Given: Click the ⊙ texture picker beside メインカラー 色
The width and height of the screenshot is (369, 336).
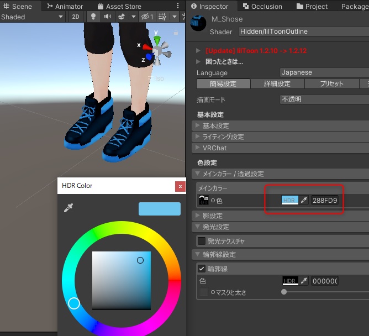Looking at the screenshot, I should coord(213,201).
